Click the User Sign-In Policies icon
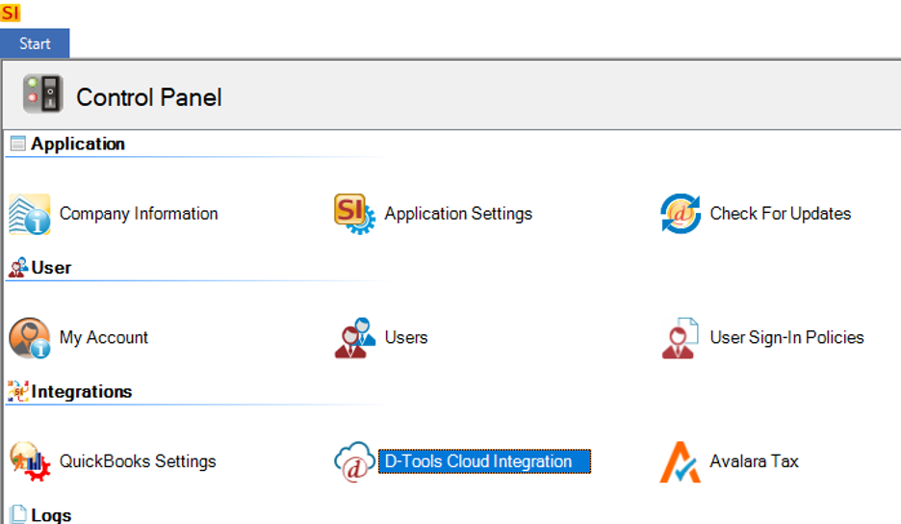The height and width of the screenshot is (524, 901). (x=681, y=338)
